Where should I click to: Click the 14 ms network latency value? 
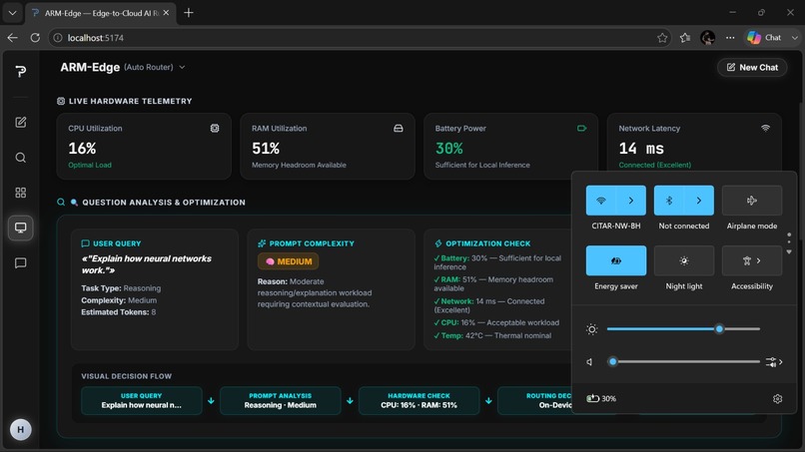pos(641,149)
